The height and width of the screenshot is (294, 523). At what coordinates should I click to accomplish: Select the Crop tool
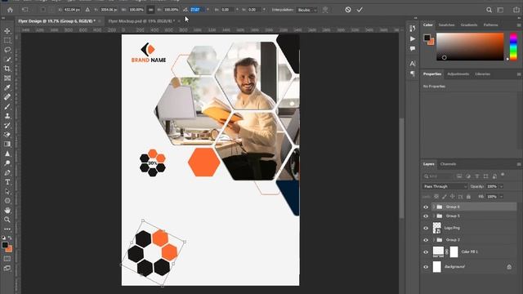tap(7, 69)
